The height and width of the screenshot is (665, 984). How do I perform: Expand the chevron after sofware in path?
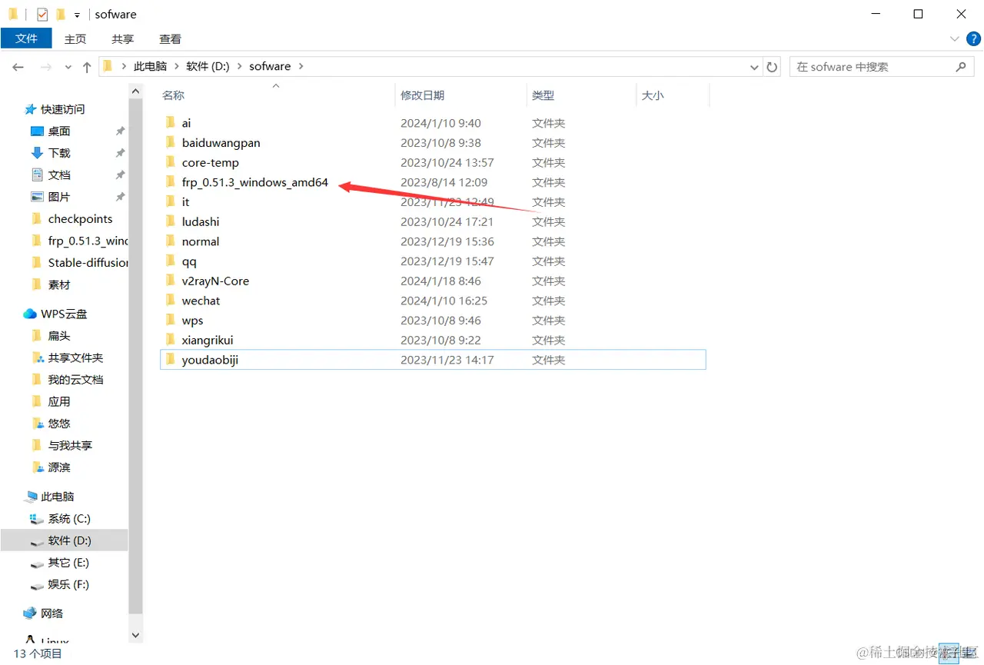point(301,67)
